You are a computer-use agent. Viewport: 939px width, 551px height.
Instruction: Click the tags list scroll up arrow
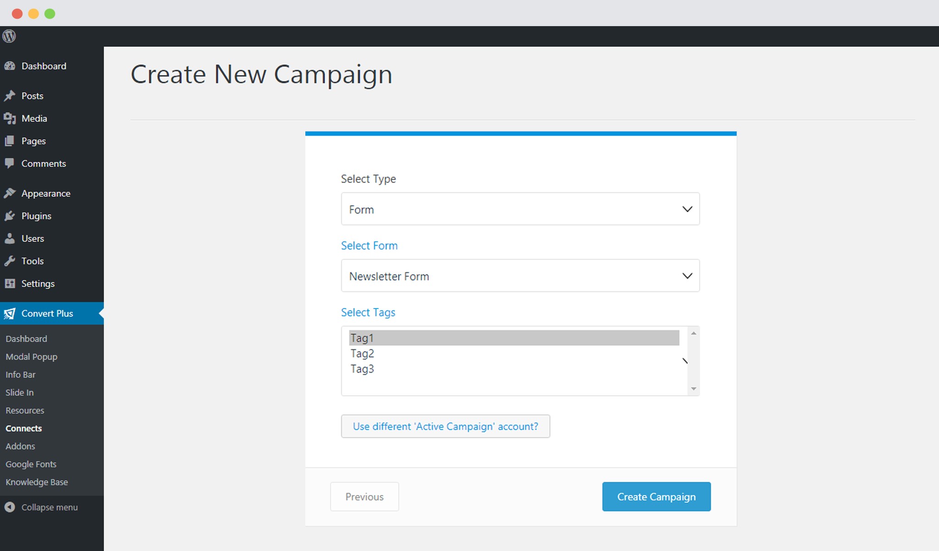point(694,333)
